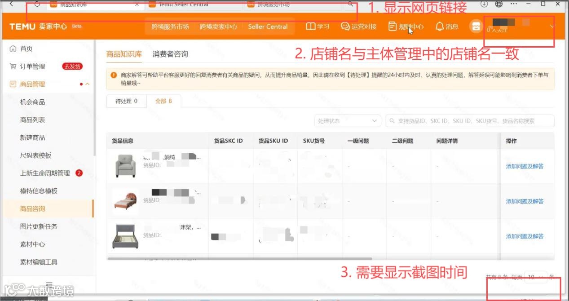This screenshot has width=569, height=301.
Task: Click the kids bed product thumbnail
Action: [x=125, y=201]
